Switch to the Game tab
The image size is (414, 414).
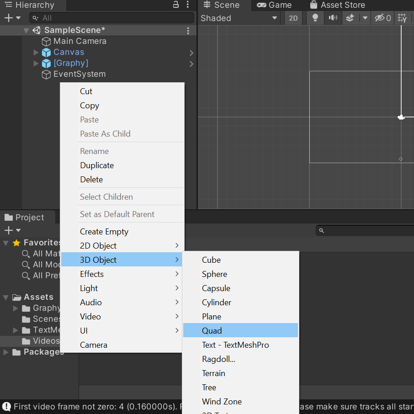click(274, 5)
